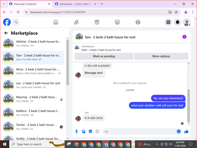Go to Facebook Home feed icon
This screenshot has width=197, height=148.
pyautogui.click(x=56, y=22)
